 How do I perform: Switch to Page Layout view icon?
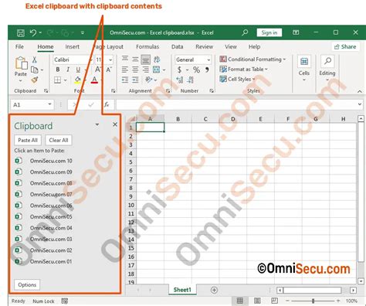257,301
